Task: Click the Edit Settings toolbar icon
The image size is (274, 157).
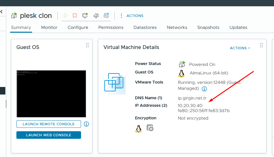Action: (96, 16)
